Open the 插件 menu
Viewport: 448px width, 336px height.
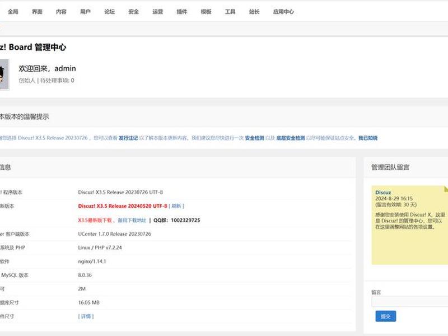(181, 12)
